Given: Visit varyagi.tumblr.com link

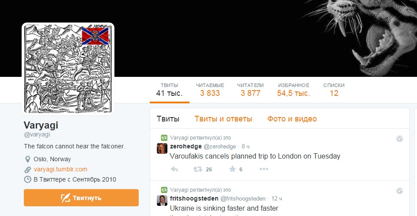Looking at the screenshot, I should pos(61,170).
